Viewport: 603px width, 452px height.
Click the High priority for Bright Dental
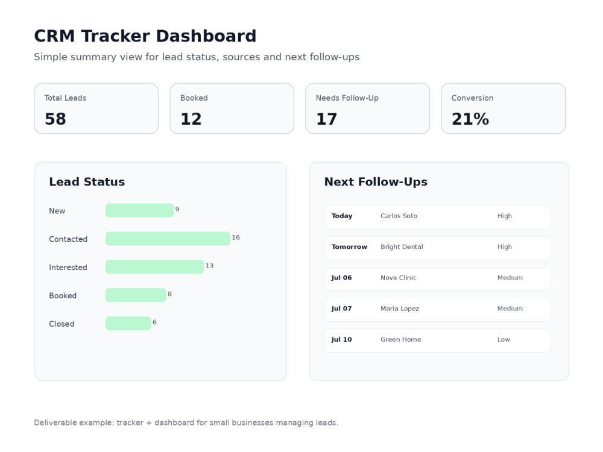(505, 246)
